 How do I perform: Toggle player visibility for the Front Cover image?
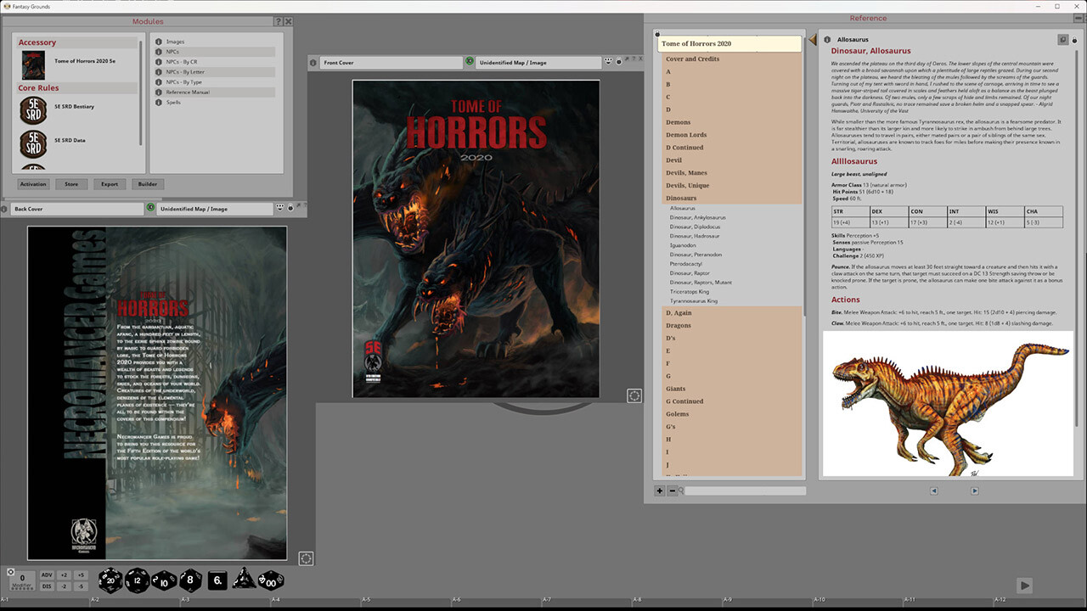(x=608, y=62)
